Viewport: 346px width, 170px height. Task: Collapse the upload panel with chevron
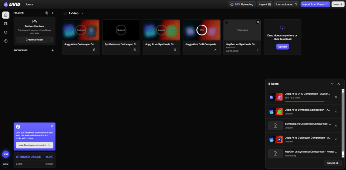pyautogui.click(x=332, y=84)
